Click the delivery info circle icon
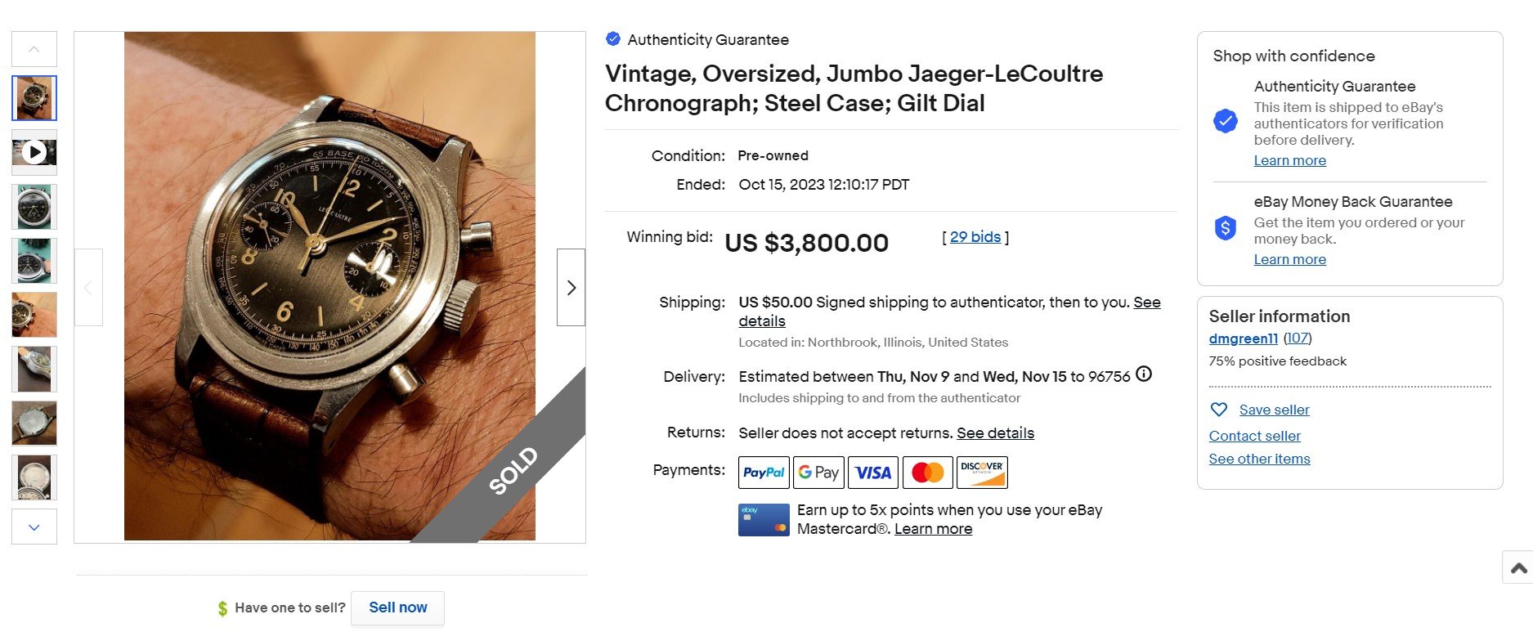This screenshot has height=632, width=1533. (1144, 374)
